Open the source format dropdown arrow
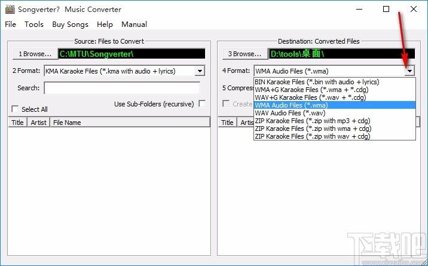This screenshot has height=266, width=428. 200,71
